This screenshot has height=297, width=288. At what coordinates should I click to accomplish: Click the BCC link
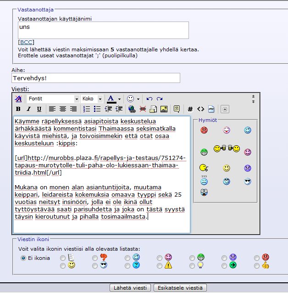pyautogui.click(x=26, y=42)
